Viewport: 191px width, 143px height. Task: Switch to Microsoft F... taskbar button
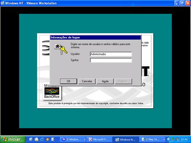tap(99, 139)
